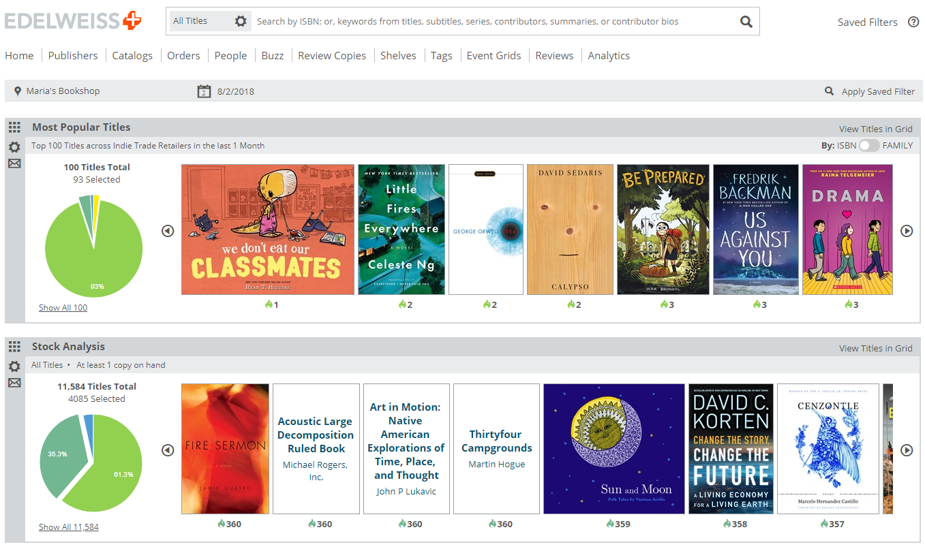The height and width of the screenshot is (549, 925).
Task: Open the Drama by Raina Telgemeier cover
Action: (847, 230)
